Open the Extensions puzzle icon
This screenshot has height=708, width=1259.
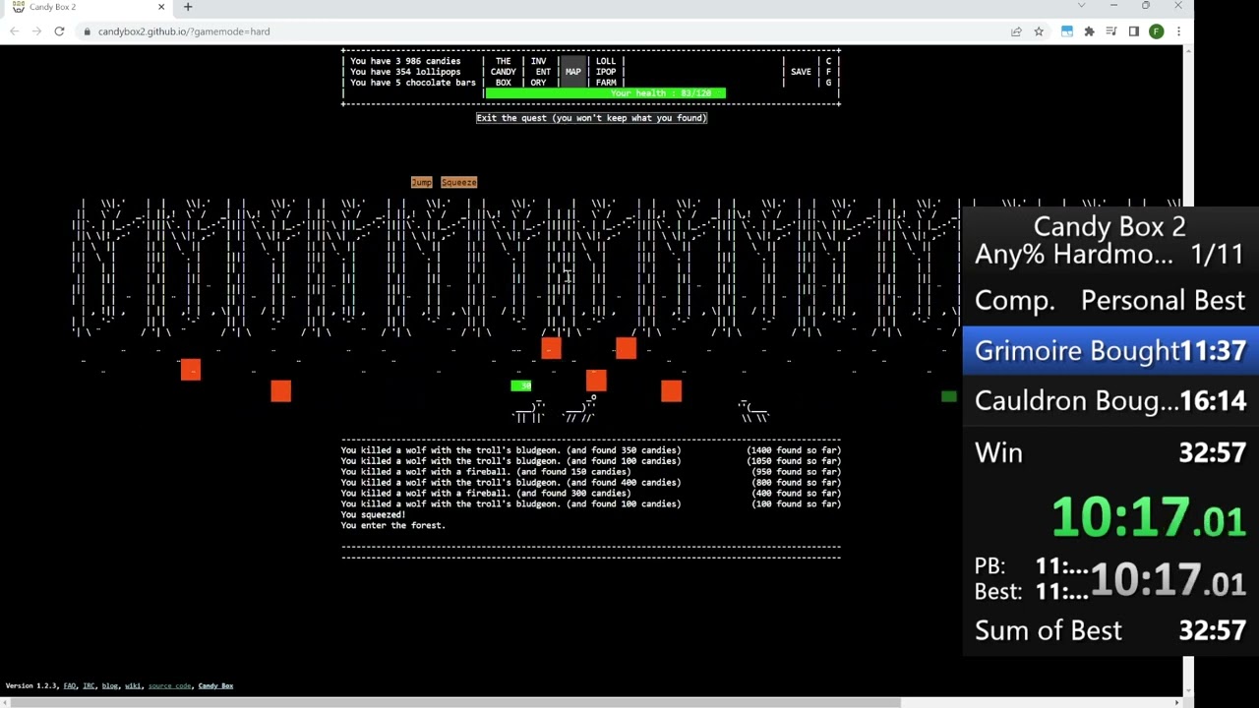[x=1089, y=31]
